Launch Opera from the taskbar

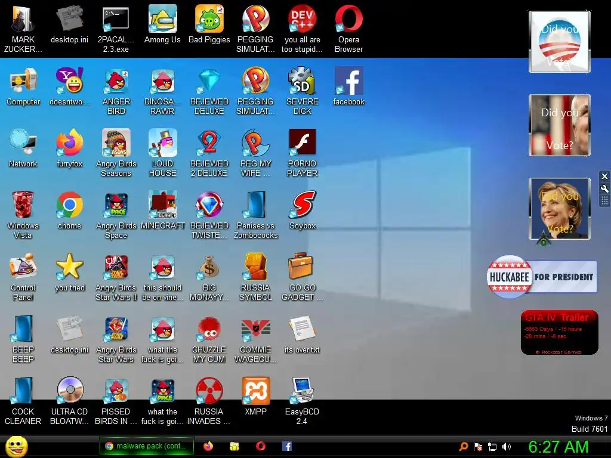click(261, 446)
